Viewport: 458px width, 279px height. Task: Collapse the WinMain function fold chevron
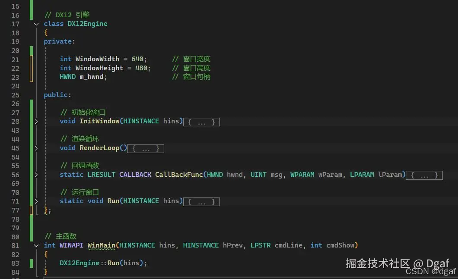[x=36, y=245]
